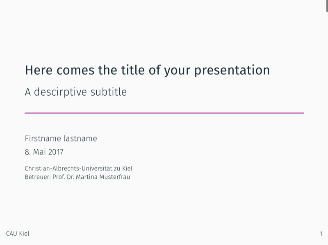The image size is (328, 245).
Task: Click the date '8. Mai 2017'
Action: pyautogui.click(x=44, y=152)
